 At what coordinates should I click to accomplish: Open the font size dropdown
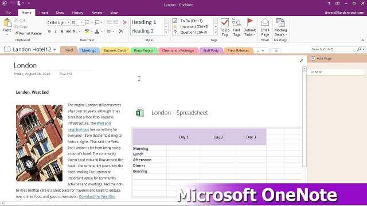81,22
